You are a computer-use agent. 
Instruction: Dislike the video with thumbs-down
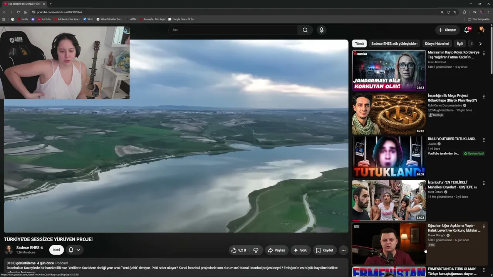256,250
